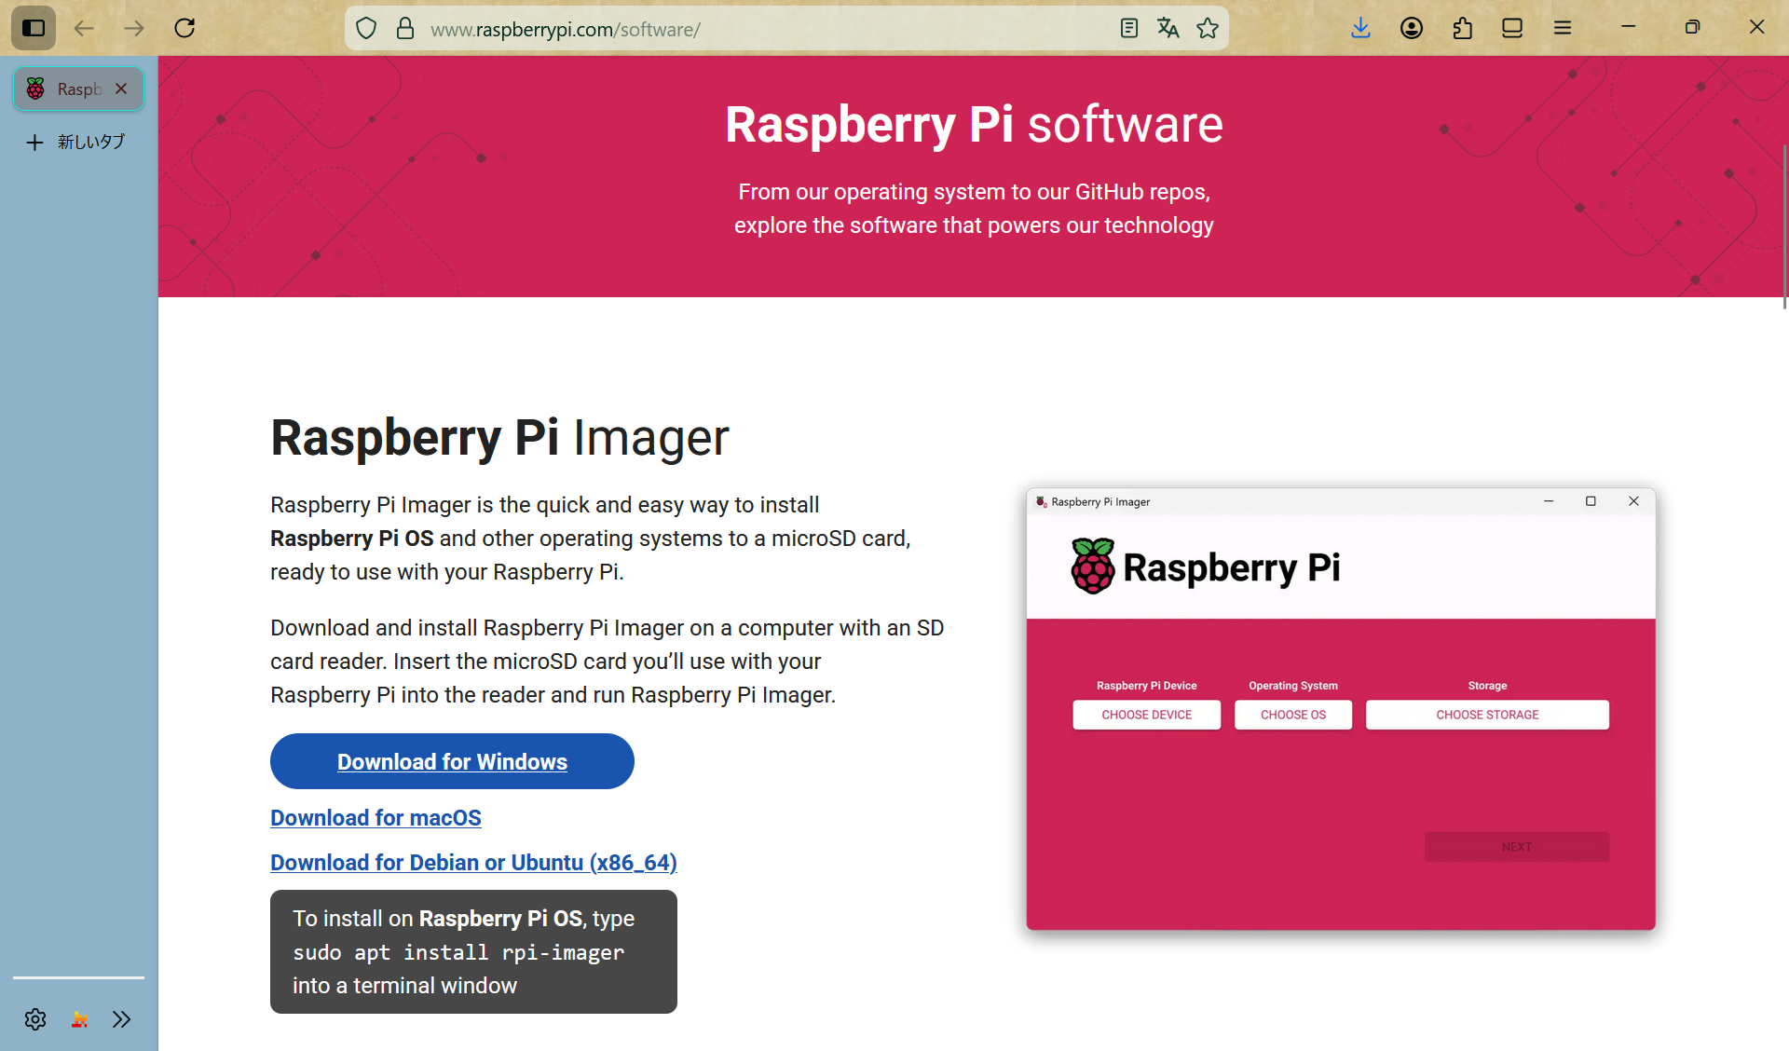Click the translate page icon
The image size is (1789, 1051).
[x=1168, y=28]
